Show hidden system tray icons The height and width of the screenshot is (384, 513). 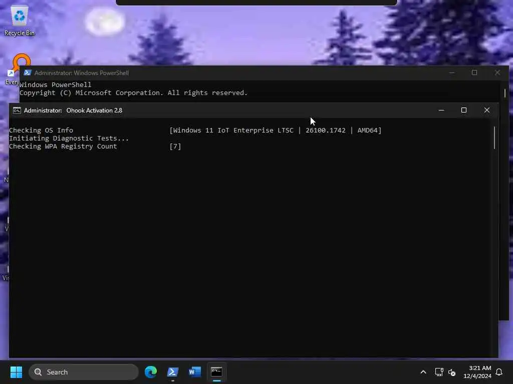click(x=423, y=372)
